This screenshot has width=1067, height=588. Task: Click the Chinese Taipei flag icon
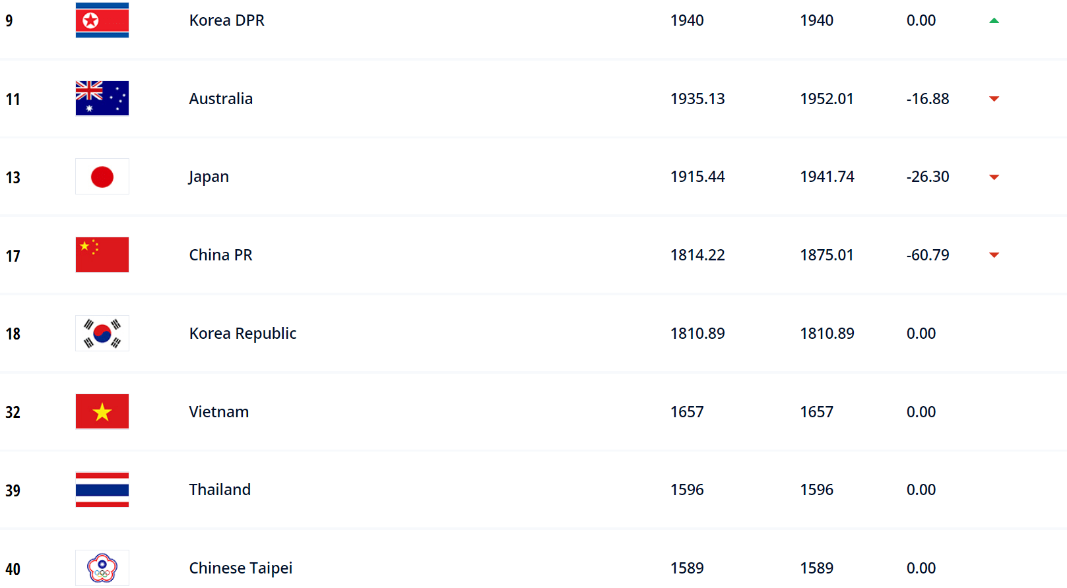[x=102, y=568]
